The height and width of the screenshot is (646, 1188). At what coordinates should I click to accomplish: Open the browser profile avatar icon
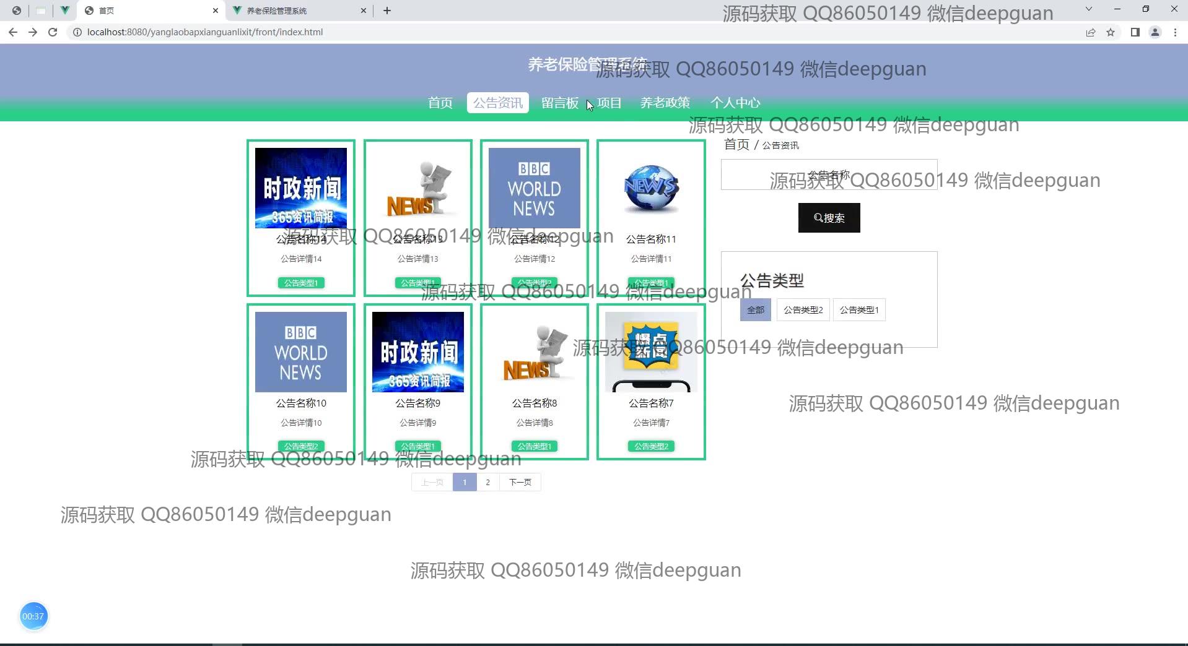[1155, 32]
